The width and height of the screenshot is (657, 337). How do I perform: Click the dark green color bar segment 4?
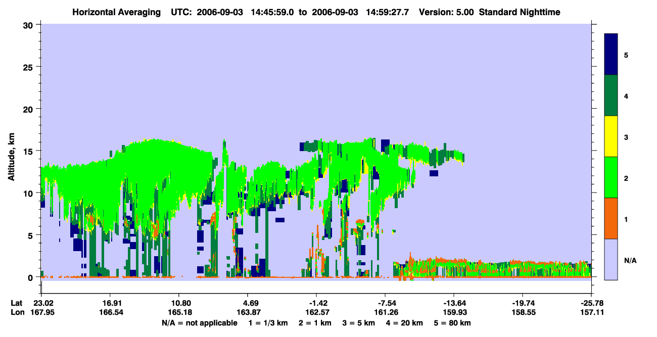coord(611,95)
